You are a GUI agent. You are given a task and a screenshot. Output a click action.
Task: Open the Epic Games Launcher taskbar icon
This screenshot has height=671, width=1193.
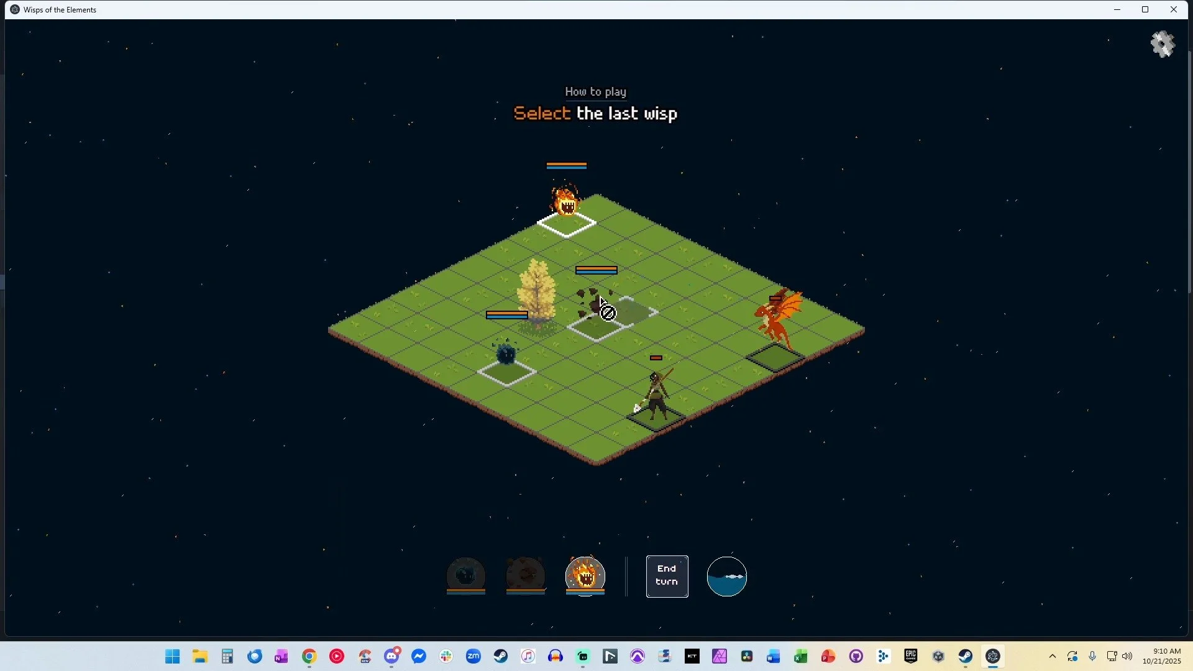coord(910,656)
